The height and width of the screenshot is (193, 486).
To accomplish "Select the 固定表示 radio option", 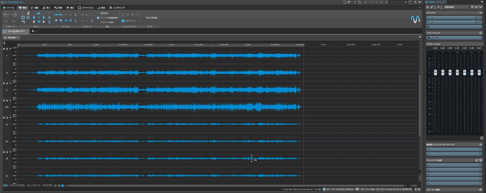I will (98, 13).
